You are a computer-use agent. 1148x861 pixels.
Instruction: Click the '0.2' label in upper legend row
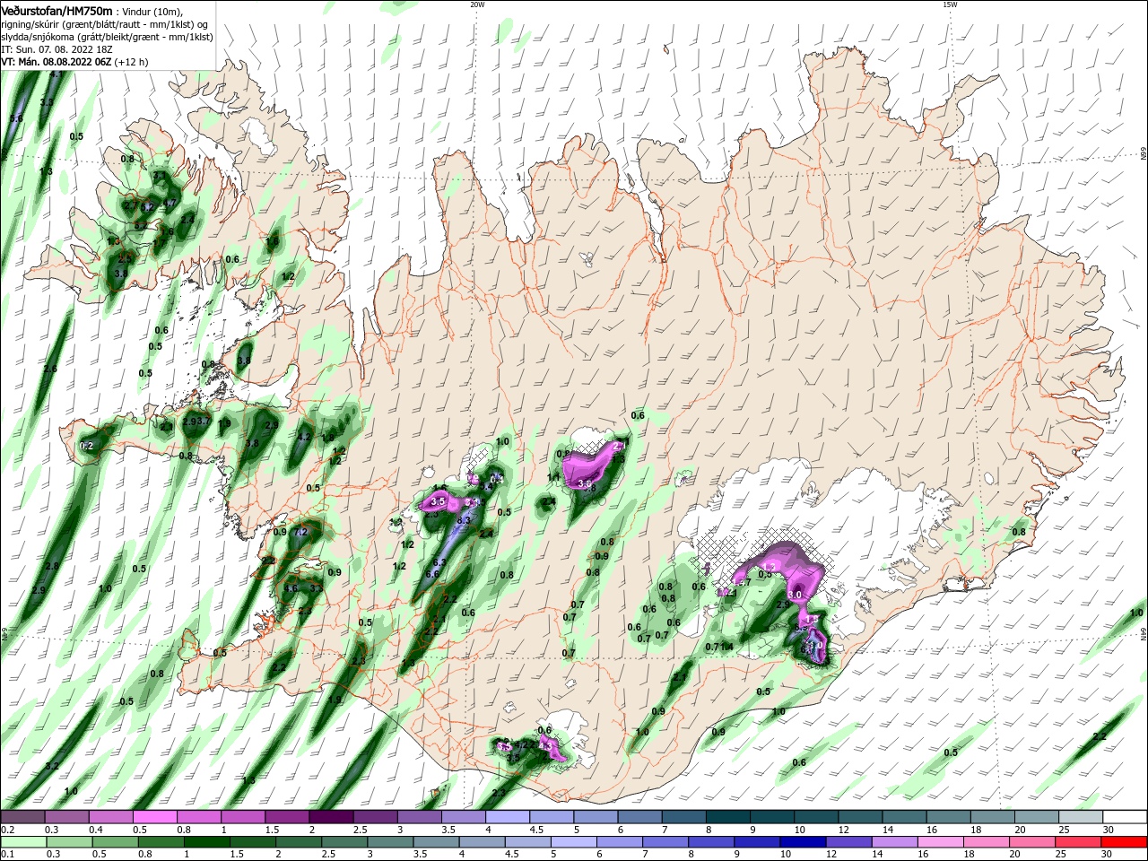click(x=7, y=830)
